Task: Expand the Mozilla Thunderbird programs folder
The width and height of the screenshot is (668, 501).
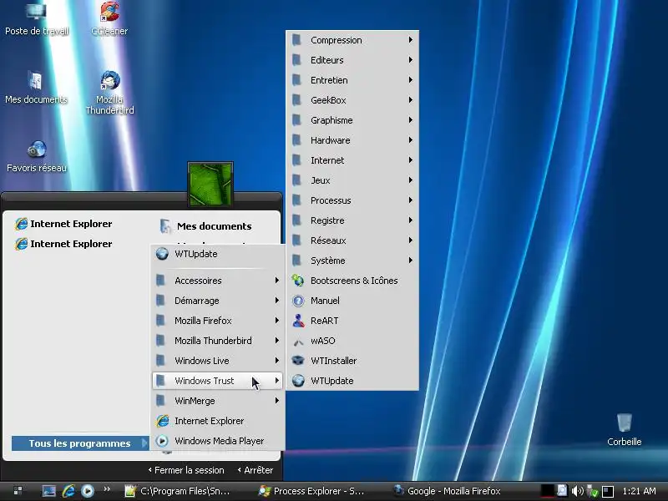Action: point(218,341)
